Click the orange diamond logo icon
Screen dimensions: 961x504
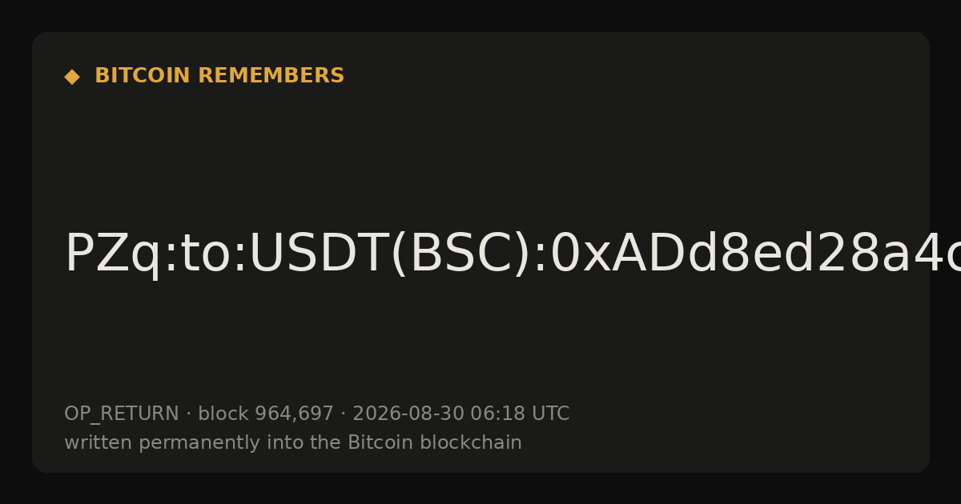click(x=72, y=76)
